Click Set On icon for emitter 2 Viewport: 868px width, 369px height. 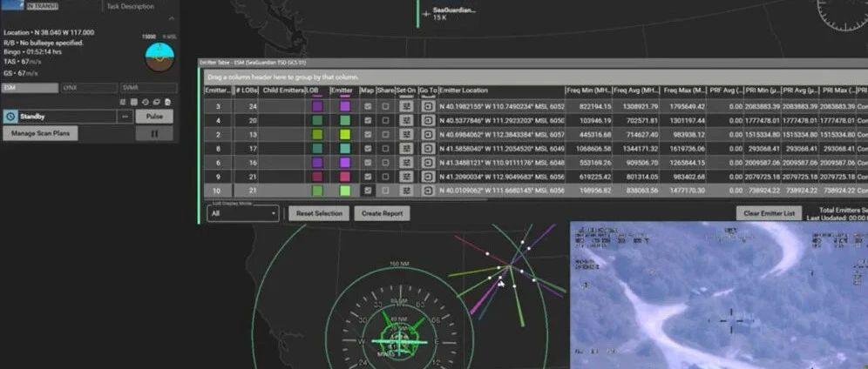point(406,134)
